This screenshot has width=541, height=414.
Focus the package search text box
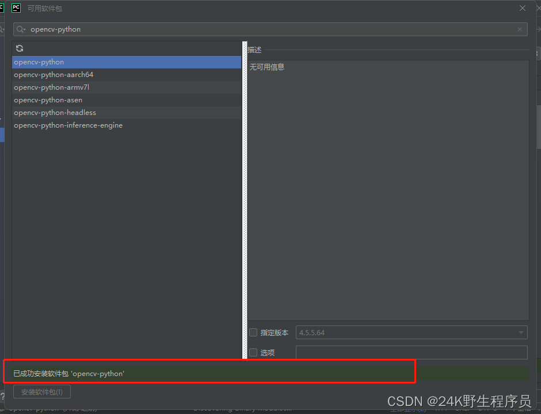pyautogui.click(x=270, y=29)
